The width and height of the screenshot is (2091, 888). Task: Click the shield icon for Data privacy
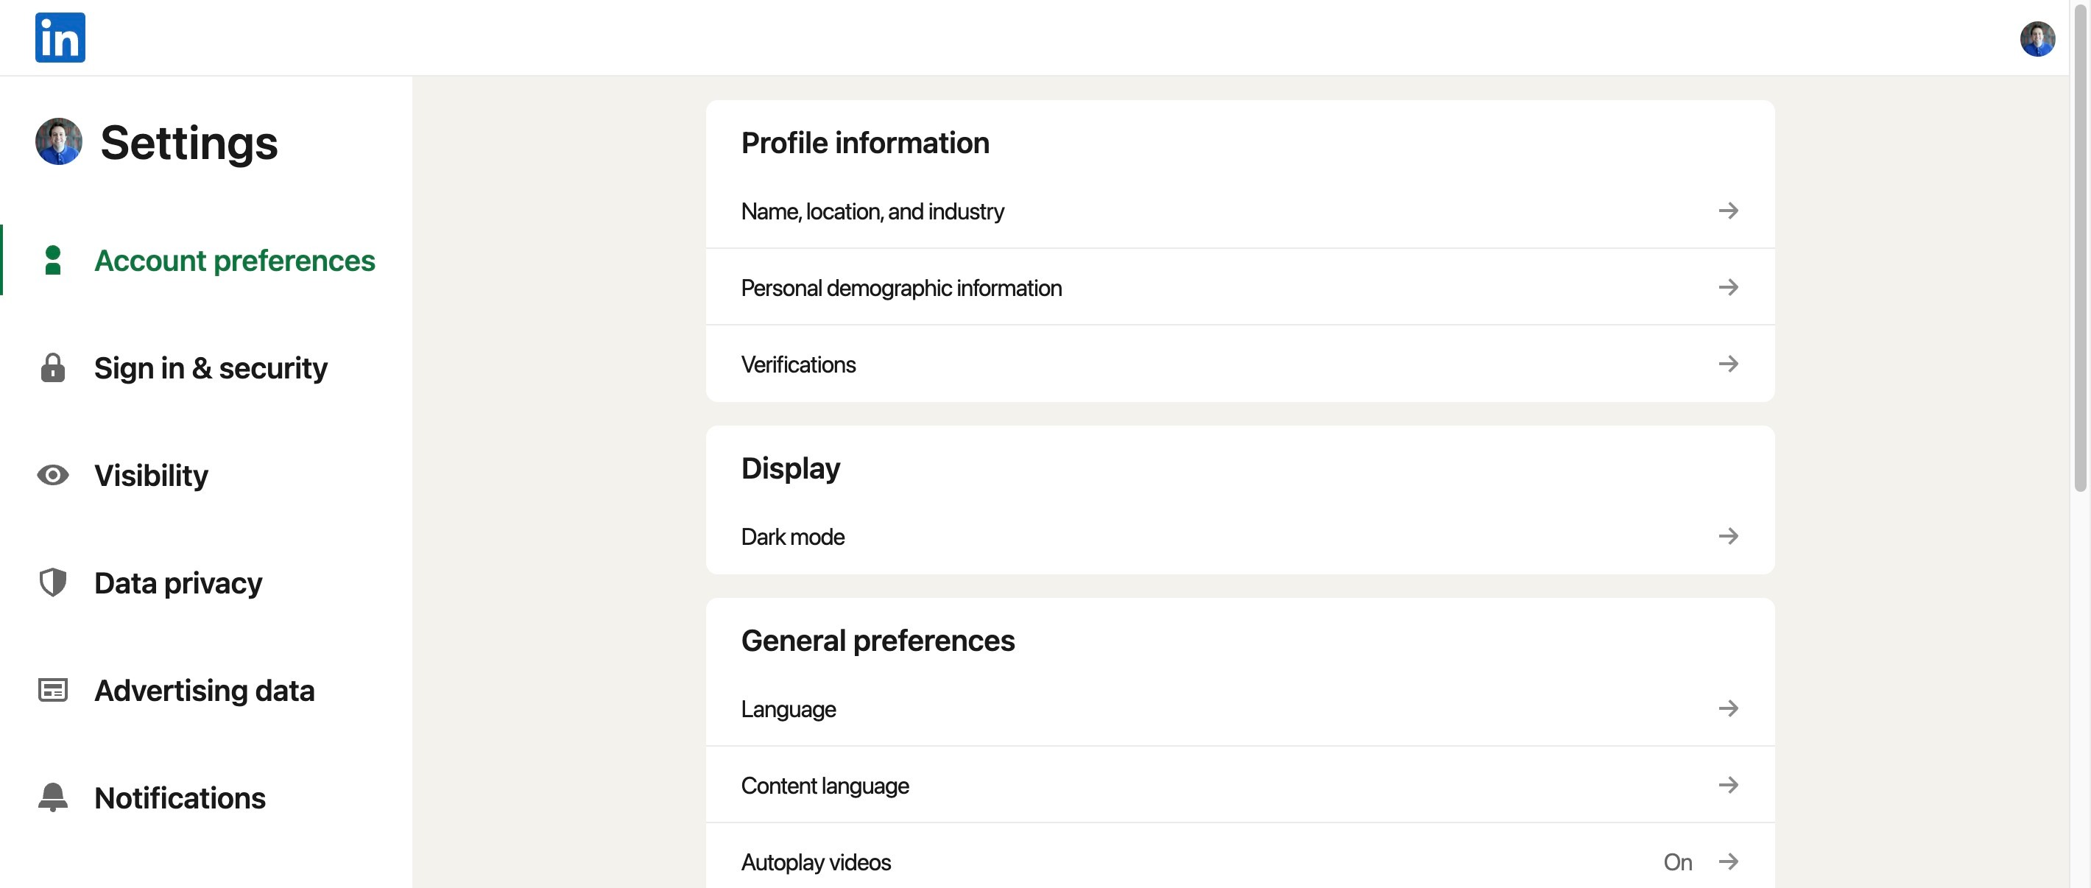coord(53,583)
